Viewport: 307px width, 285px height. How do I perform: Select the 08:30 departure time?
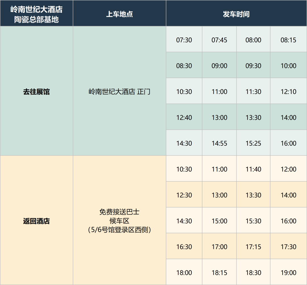tap(184, 65)
